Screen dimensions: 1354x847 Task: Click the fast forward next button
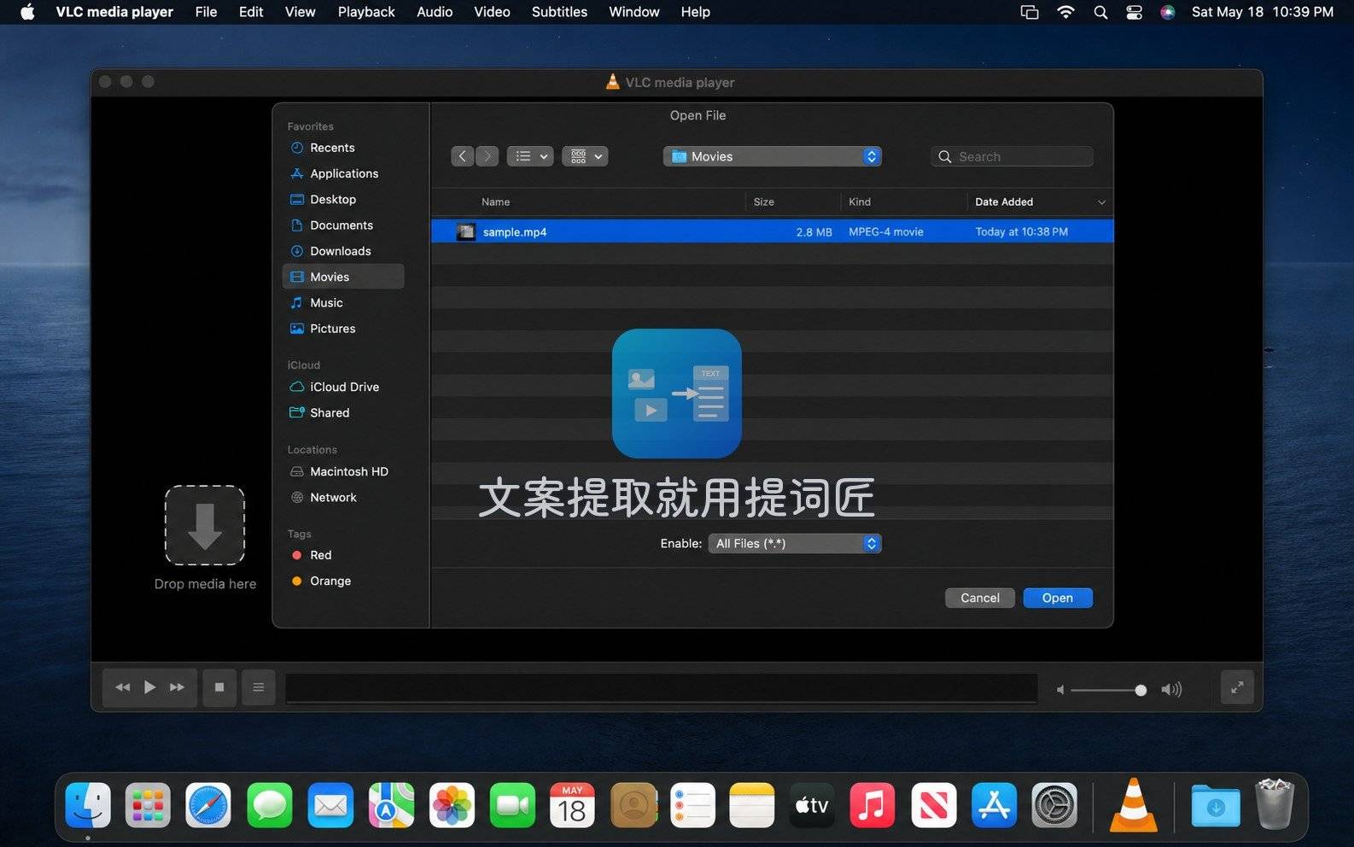tap(177, 687)
